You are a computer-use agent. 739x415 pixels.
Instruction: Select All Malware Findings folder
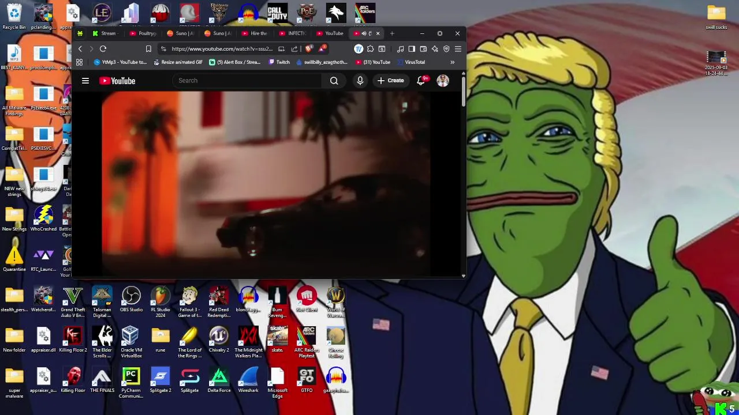[x=14, y=100]
